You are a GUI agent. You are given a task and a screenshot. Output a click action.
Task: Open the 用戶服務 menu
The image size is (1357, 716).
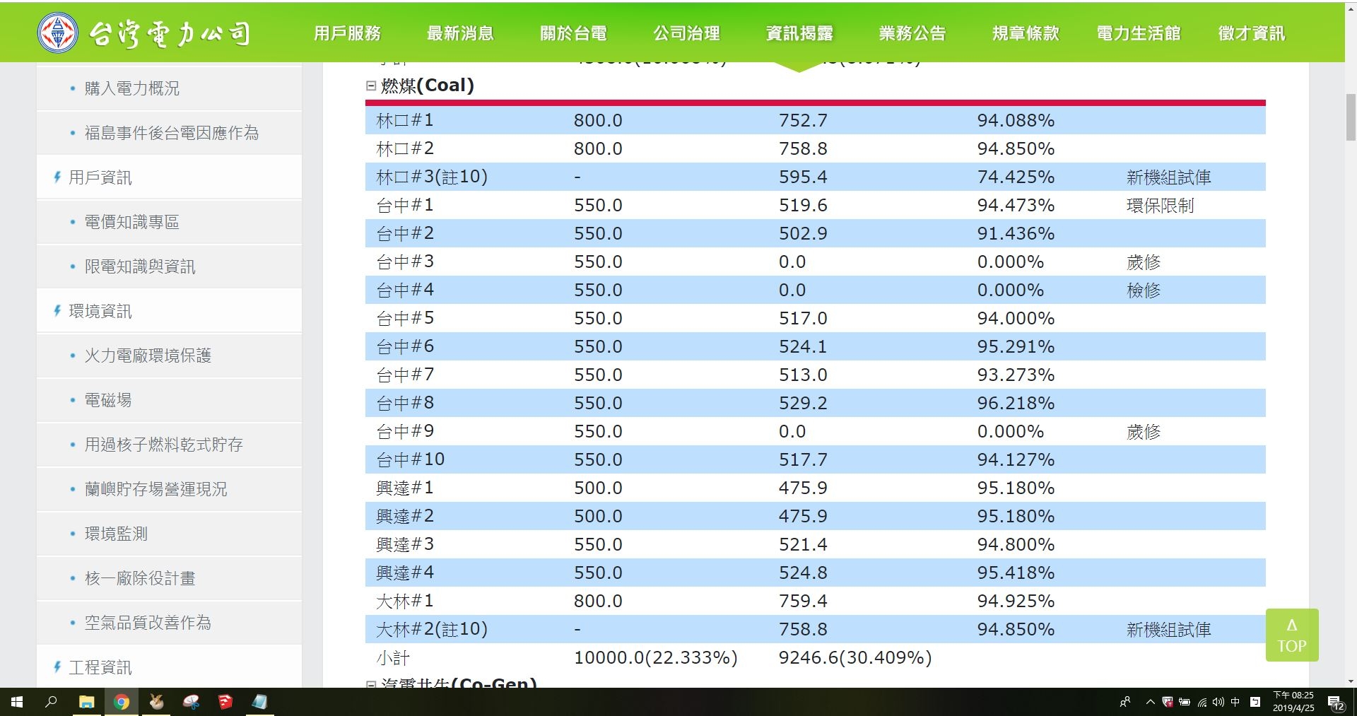tap(348, 33)
